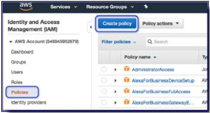Screen dimensions: 210x113
Task: Collapse the AWS Account section in sidebar
Action: pyautogui.click(x=11, y=42)
